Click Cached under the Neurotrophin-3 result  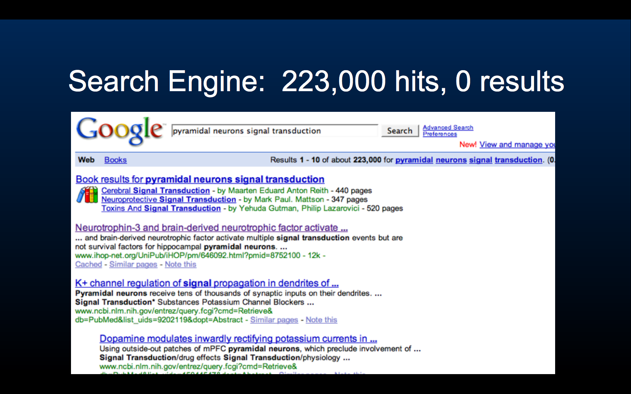(88, 264)
